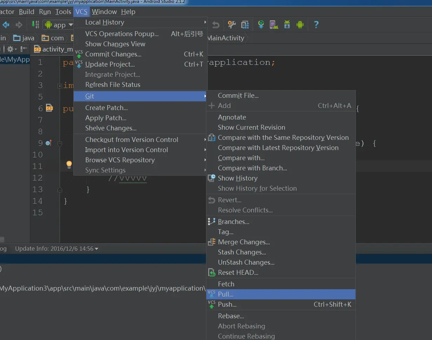Expand the folded import block on line 3
Image resolution: width=432 pixels, height=340 pixels.
pos(60,86)
